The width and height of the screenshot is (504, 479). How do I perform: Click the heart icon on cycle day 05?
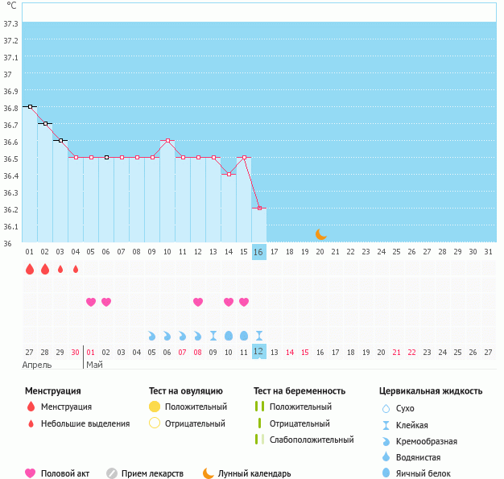[x=91, y=302]
